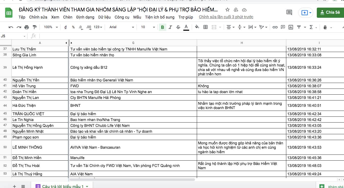Insert a link
344x188 pixels.
point(275,27)
